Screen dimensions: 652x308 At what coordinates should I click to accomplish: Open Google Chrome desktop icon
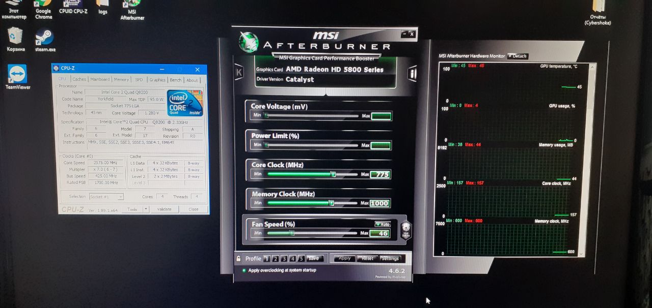[x=43, y=9]
